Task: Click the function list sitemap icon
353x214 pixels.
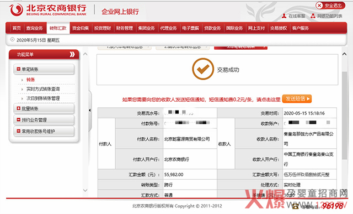Action: click(313, 16)
